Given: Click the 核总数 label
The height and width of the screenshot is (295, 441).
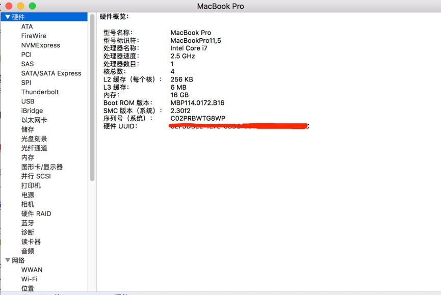Looking at the screenshot, I should click(x=115, y=71).
